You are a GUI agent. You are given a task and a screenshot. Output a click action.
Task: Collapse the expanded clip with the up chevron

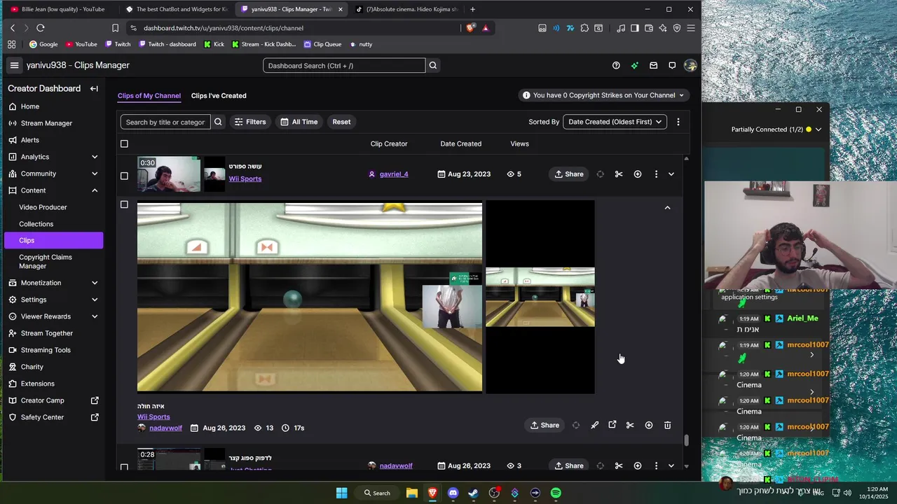pyautogui.click(x=667, y=208)
